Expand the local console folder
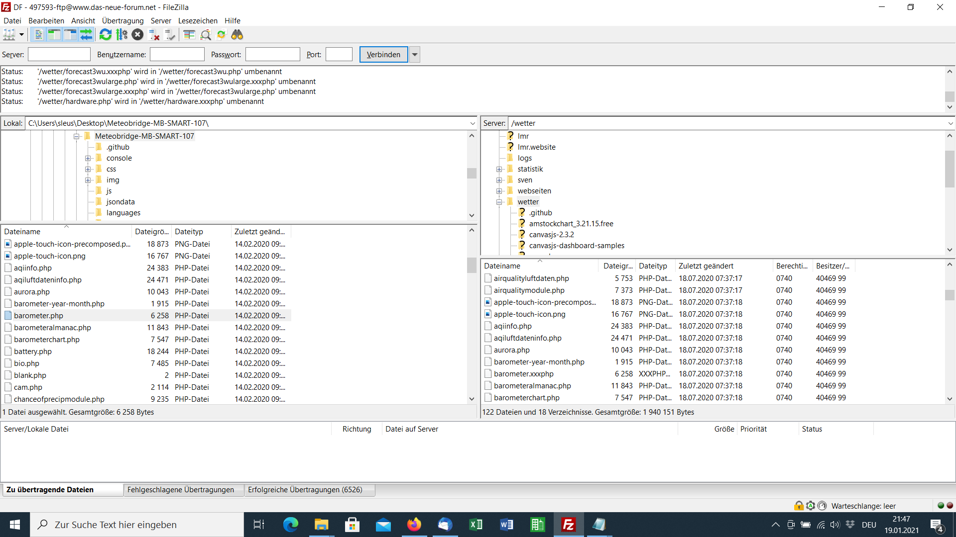 (x=88, y=158)
